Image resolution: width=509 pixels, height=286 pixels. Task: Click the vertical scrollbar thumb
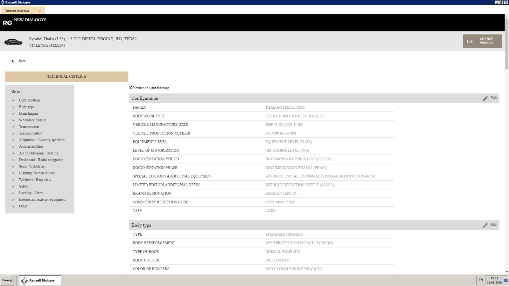(507, 44)
